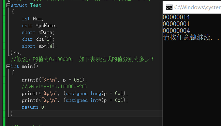Collapse the int main() function block

pyautogui.click(x=8, y=66)
